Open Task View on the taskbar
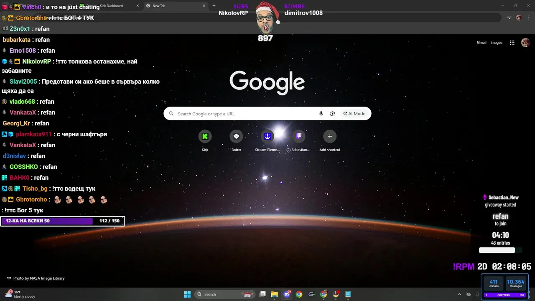The height and width of the screenshot is (301, 535). click(x=262, y=294)
